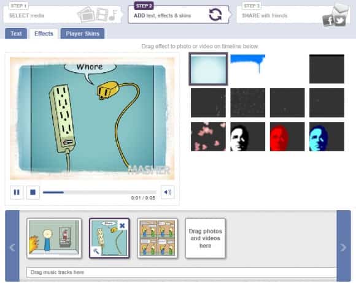Viewport: 356px width, 283px height.
Task: Open the Player Skins tab
Action: [82, 34]
